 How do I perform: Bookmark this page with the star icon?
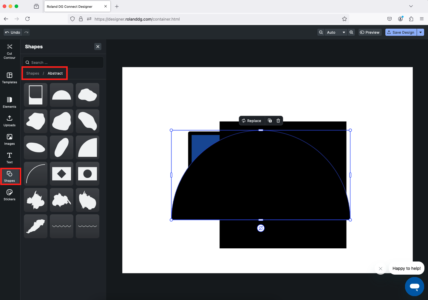[x=344, y=19]
